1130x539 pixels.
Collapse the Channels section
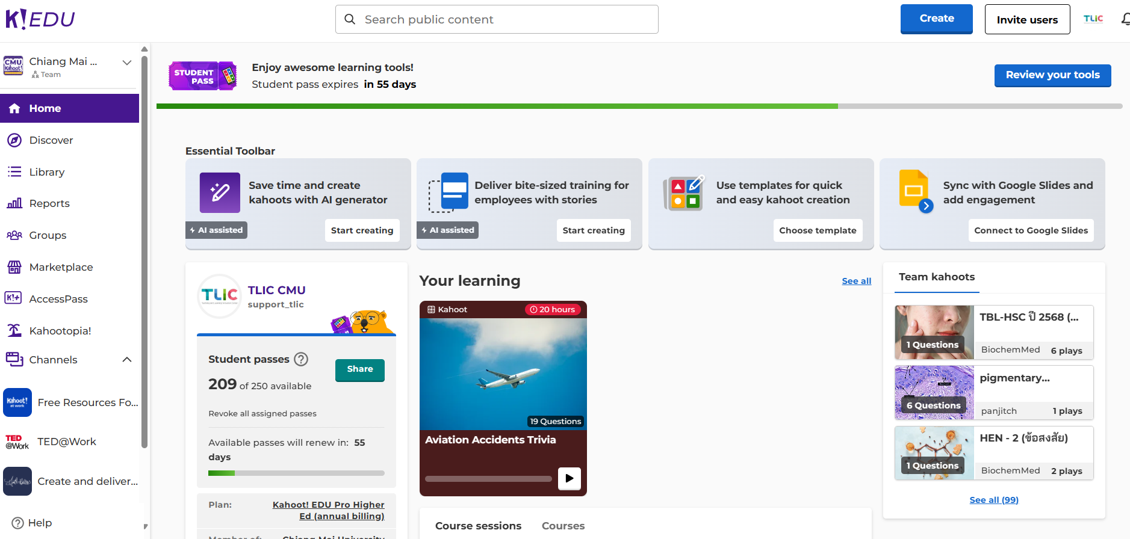(x=127, y=360)
